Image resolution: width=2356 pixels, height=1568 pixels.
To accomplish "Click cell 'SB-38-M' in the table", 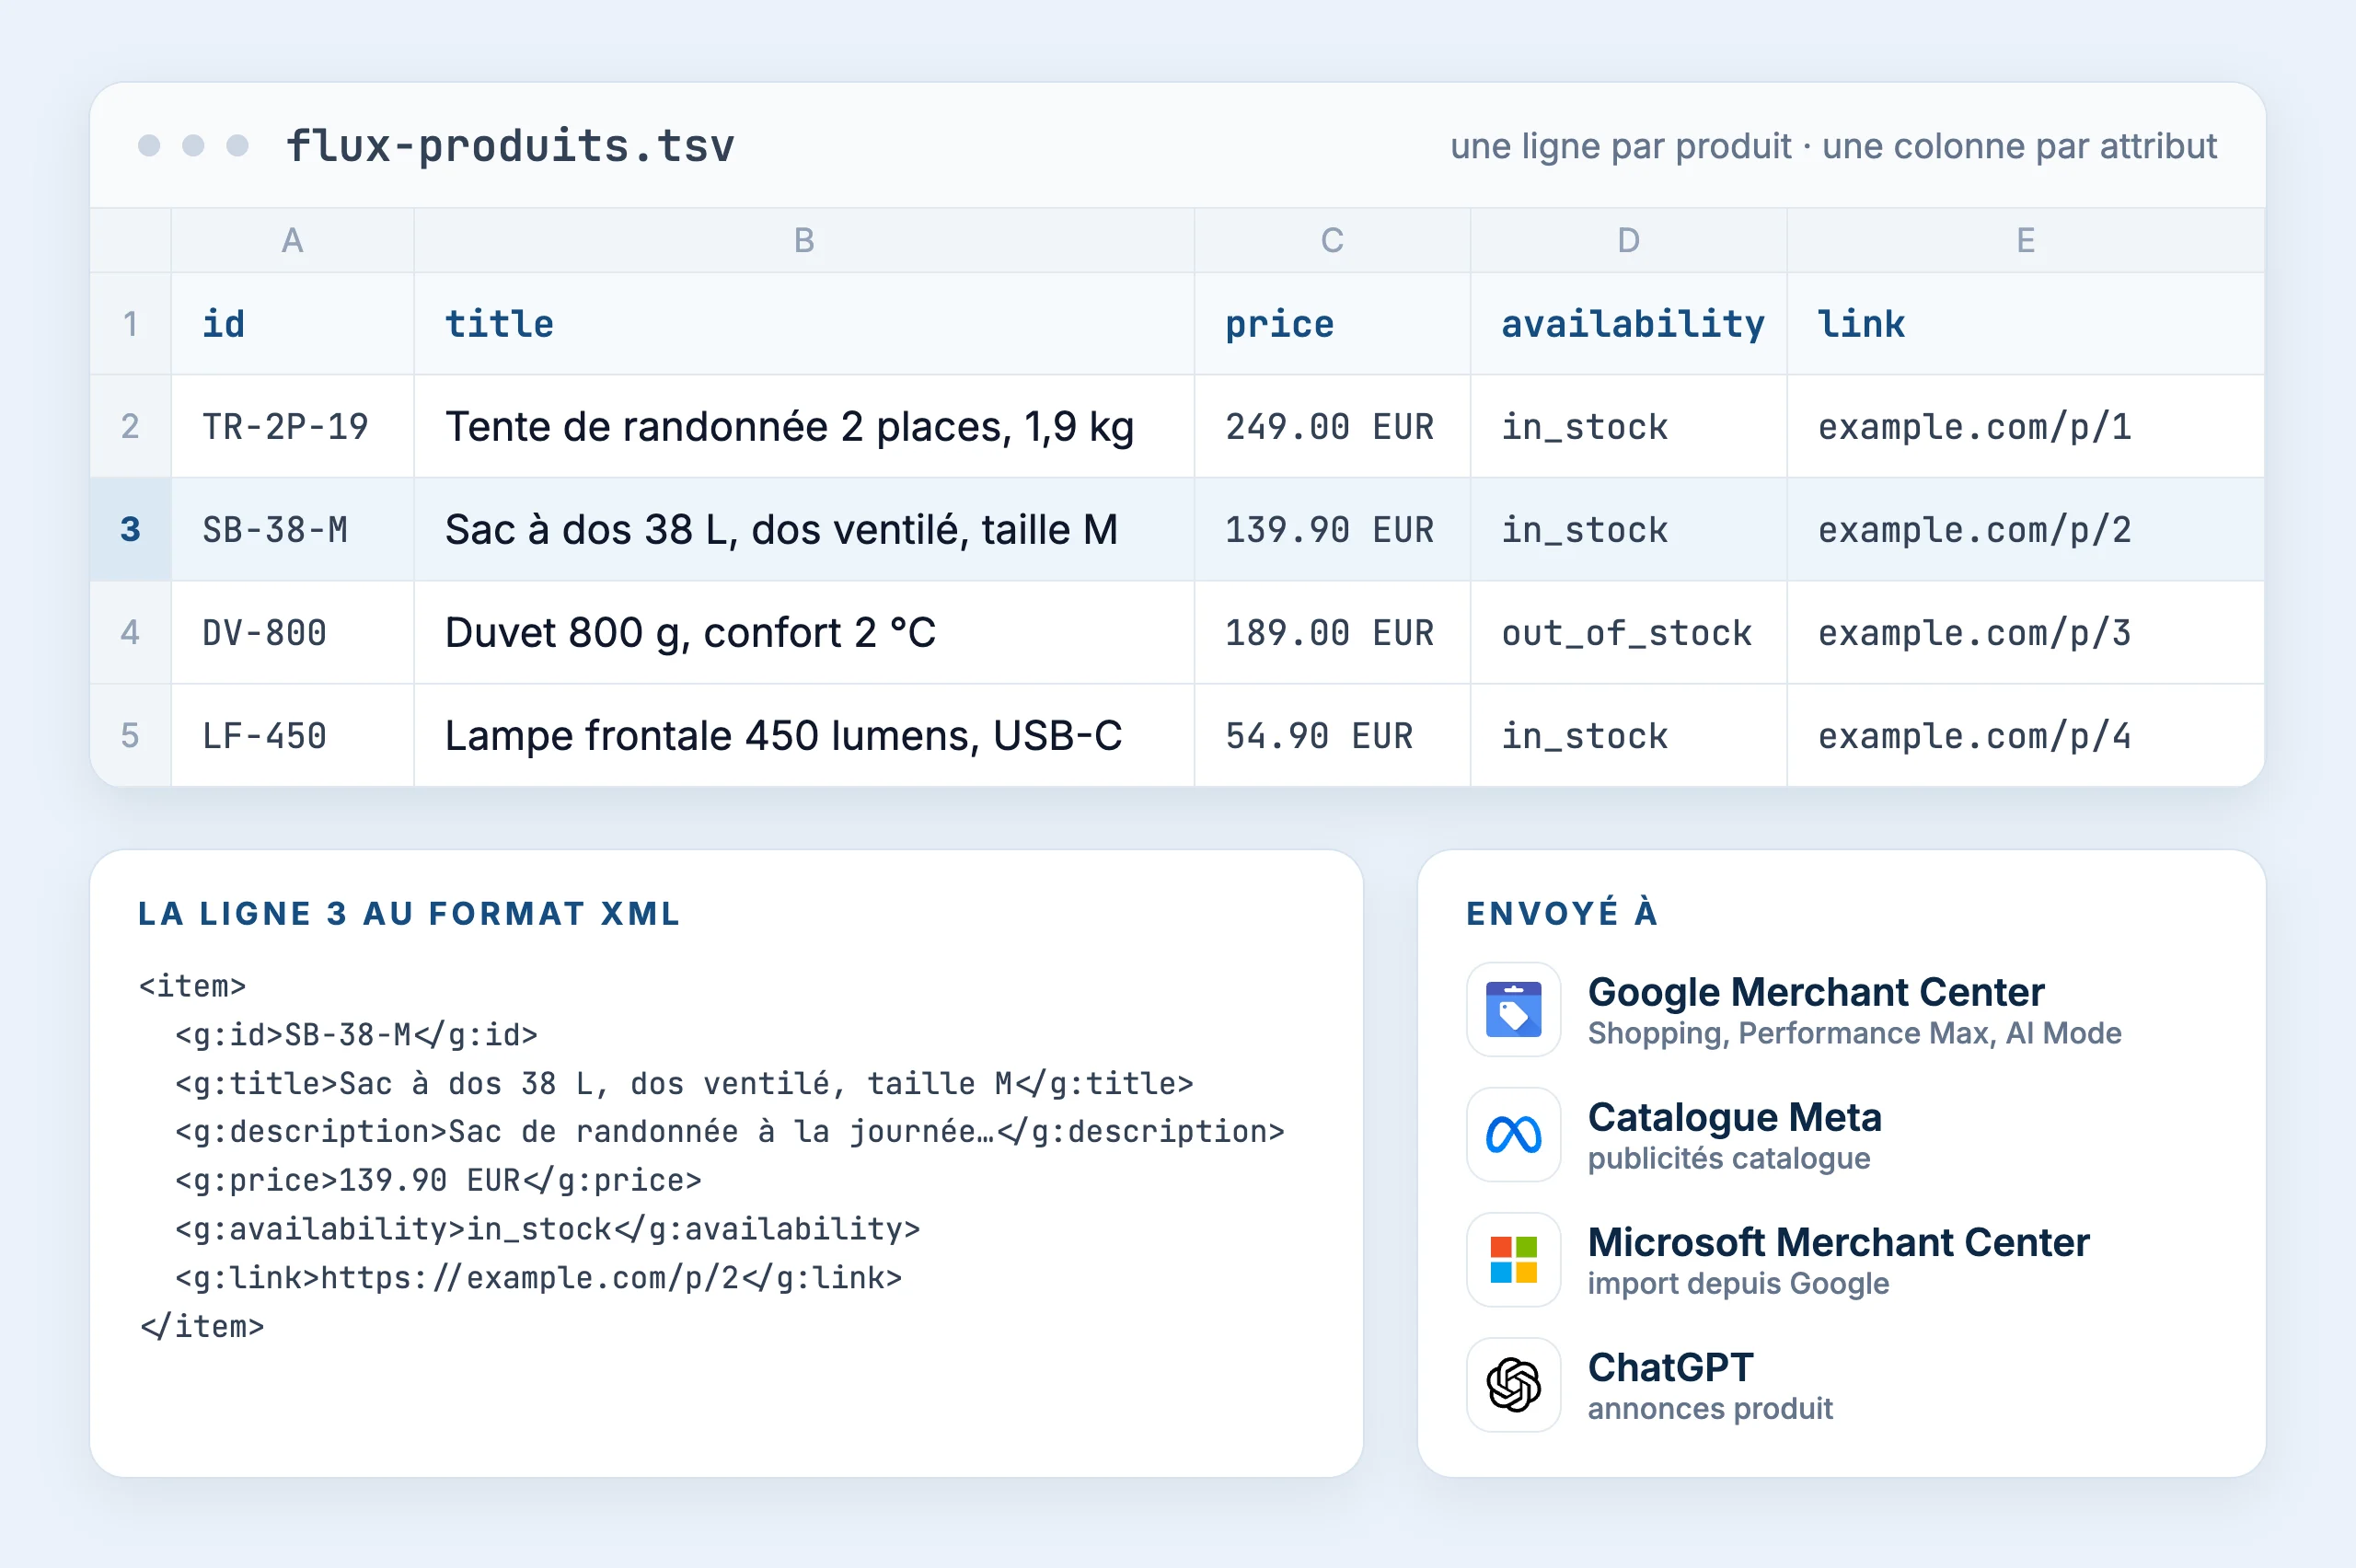I will point(292,529).
